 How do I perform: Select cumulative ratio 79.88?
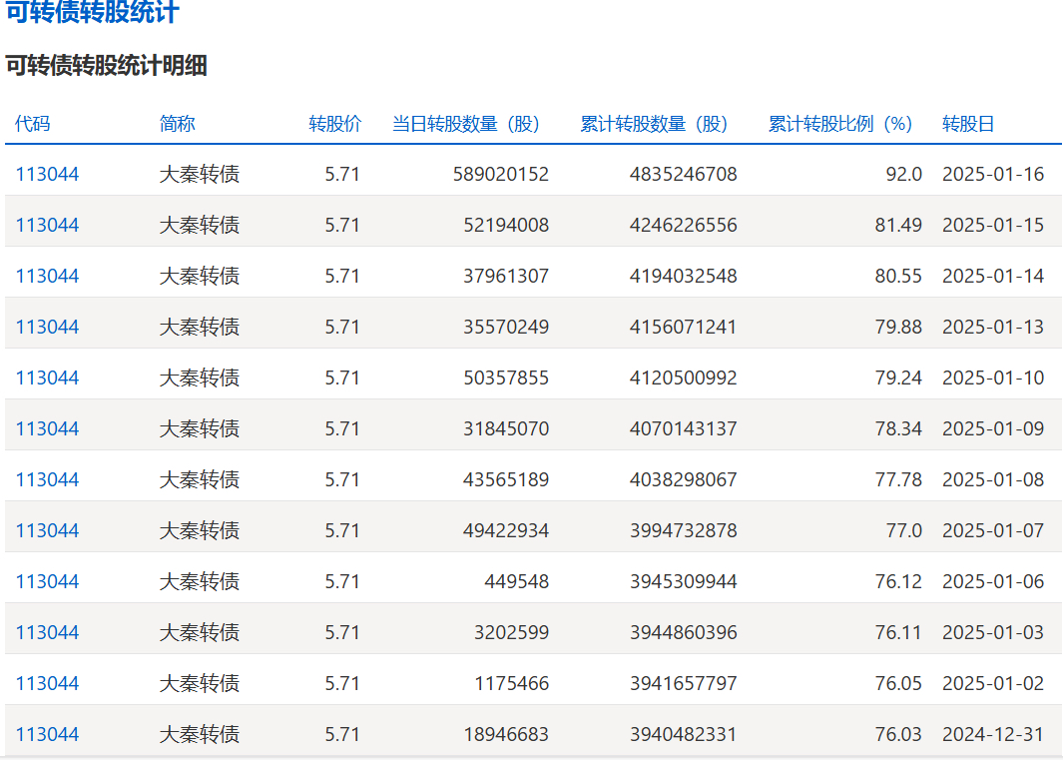click(898, 328)
